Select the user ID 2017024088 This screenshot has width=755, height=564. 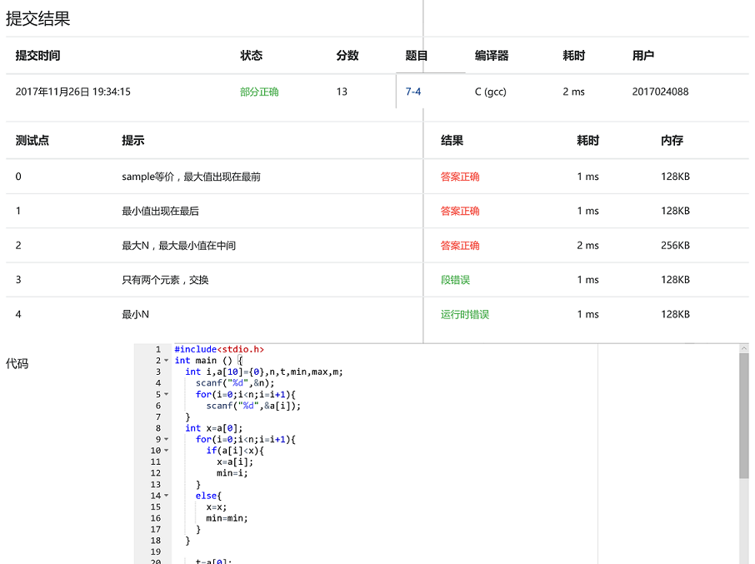(x=660, y=92)
